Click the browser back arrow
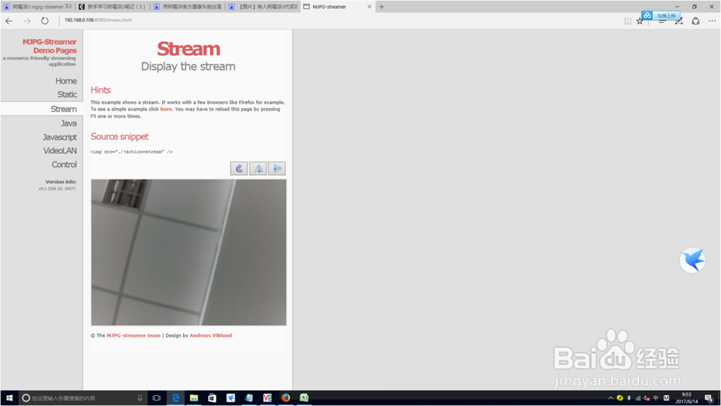This screenshot has height=406, width=721. 9,21
